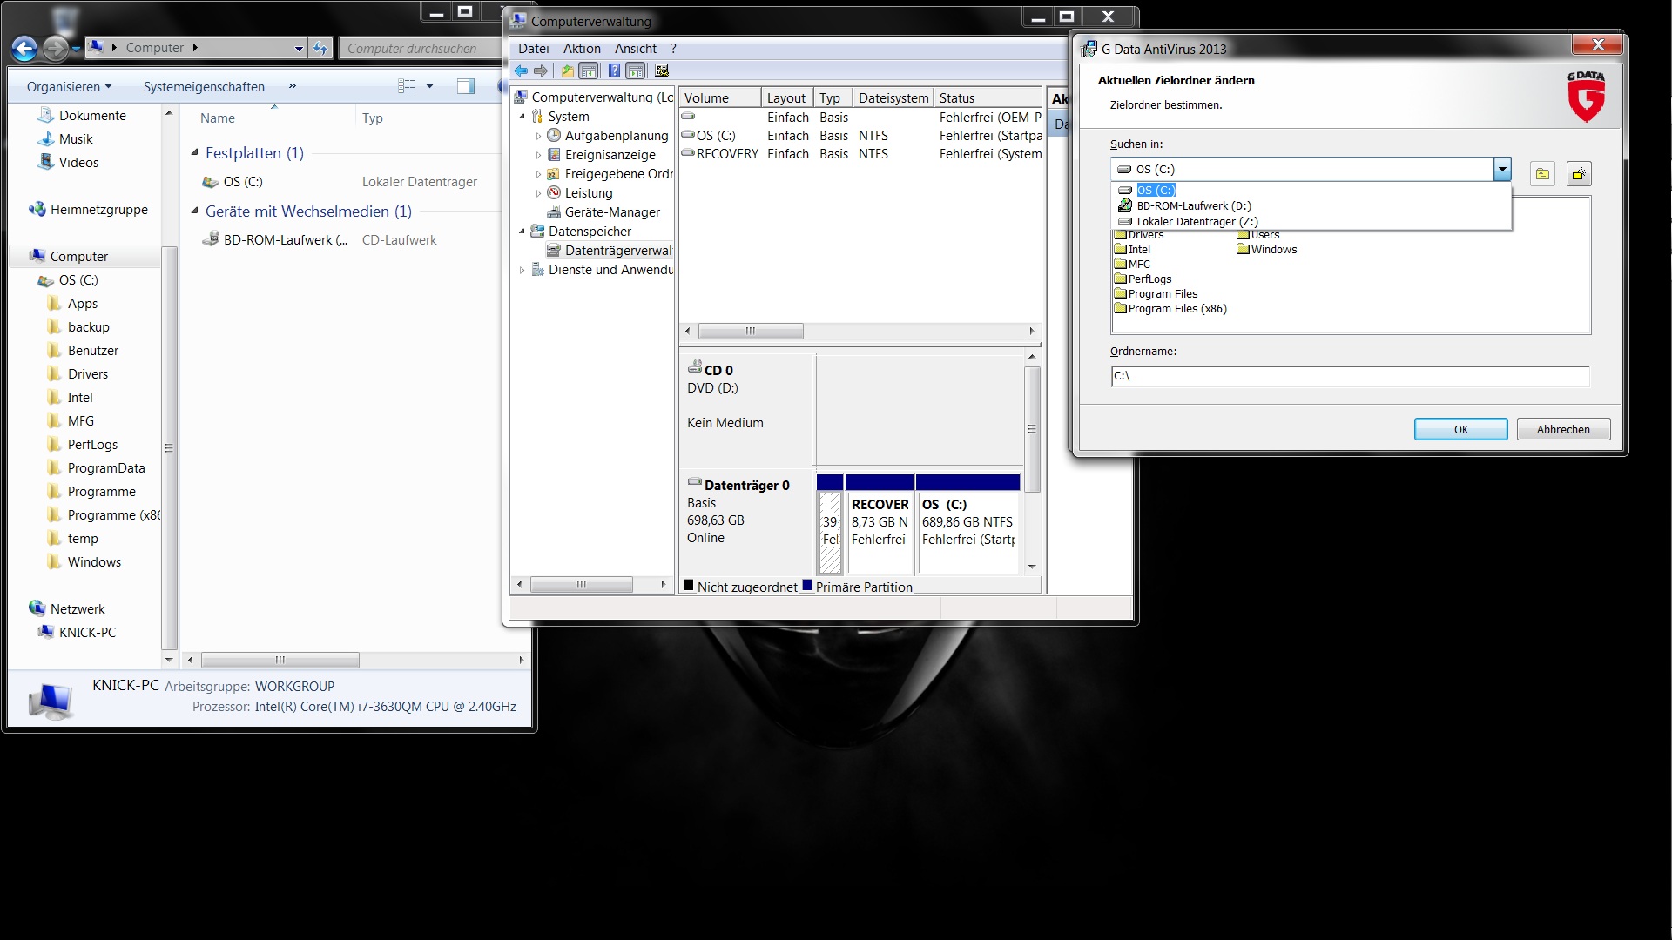Open the Suchen in dropdown arrow
Screen dimensions: 1672x940
(x=1502, y=170)
